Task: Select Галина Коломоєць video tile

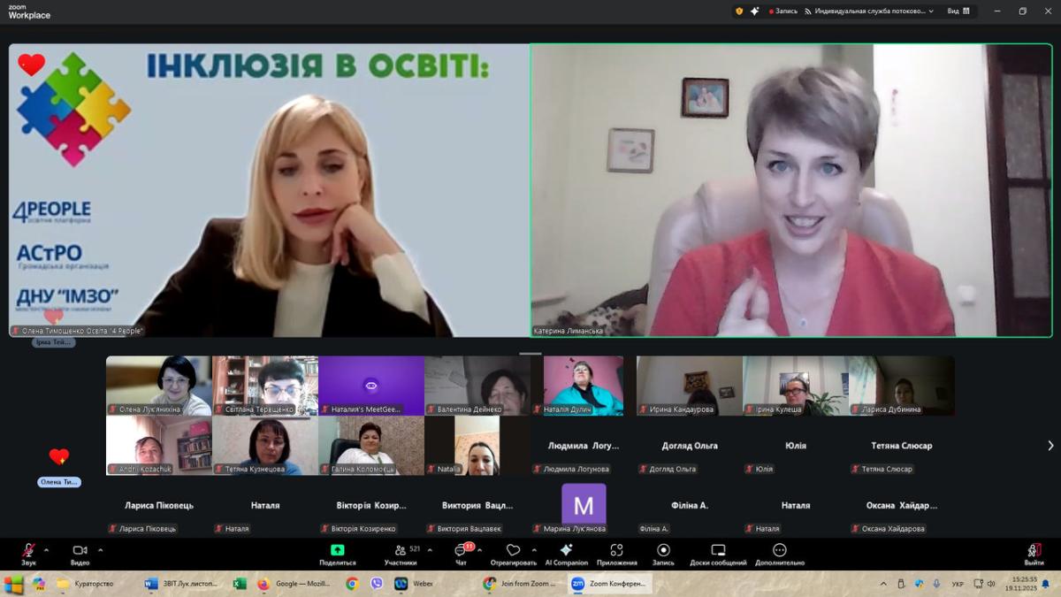Action: point(371,446)
